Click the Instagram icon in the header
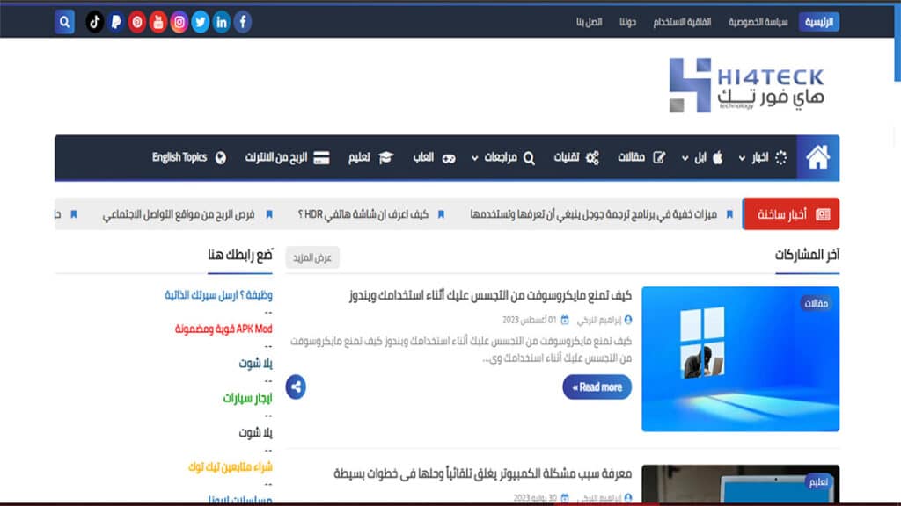This screenshot has height=506, width=901. point(178,21)
